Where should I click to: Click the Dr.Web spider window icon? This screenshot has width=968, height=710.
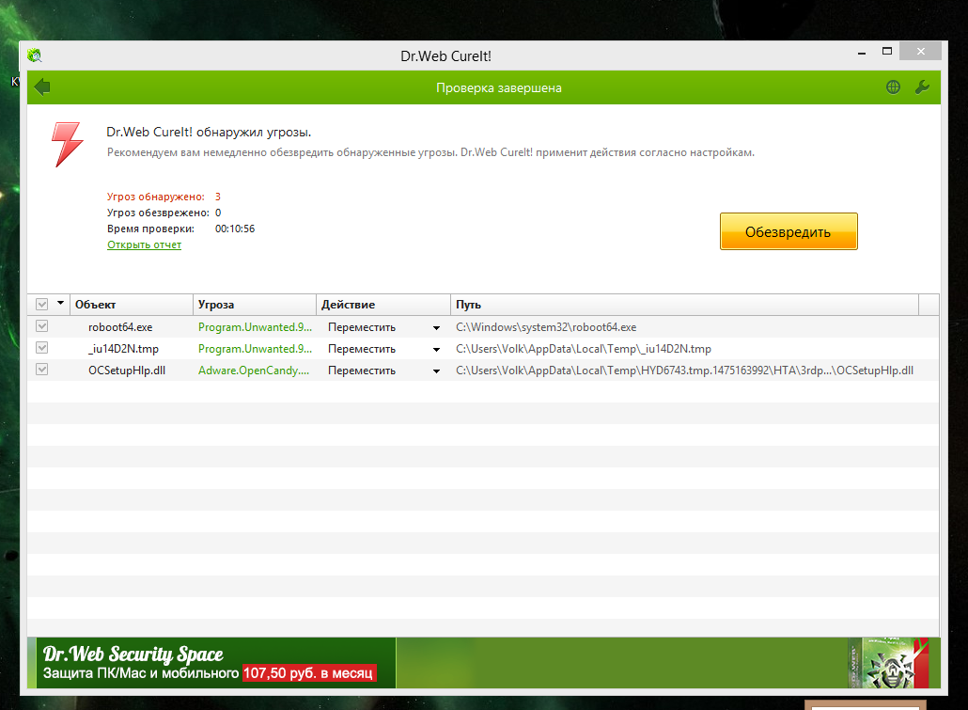[x=35, y=55]
